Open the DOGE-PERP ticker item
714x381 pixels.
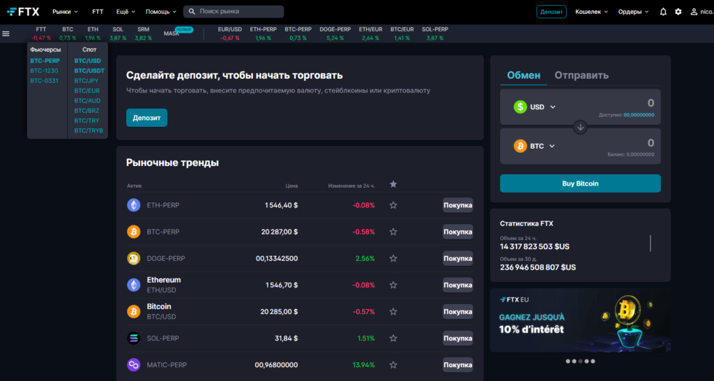[x=335, y=33]
